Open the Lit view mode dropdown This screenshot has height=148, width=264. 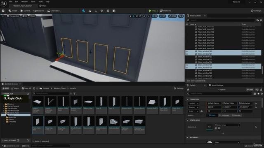pos(25,16)
